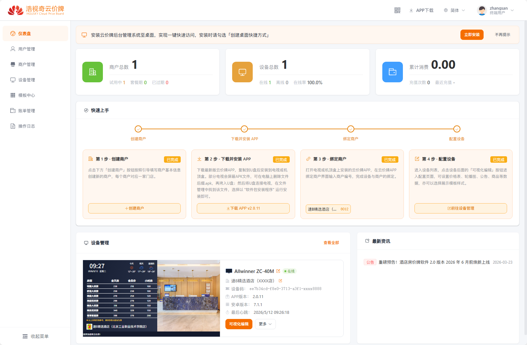Click the blue 累计消费 wallet icon
This screenshot has height=345, width=527.
[x=393, y=72]
